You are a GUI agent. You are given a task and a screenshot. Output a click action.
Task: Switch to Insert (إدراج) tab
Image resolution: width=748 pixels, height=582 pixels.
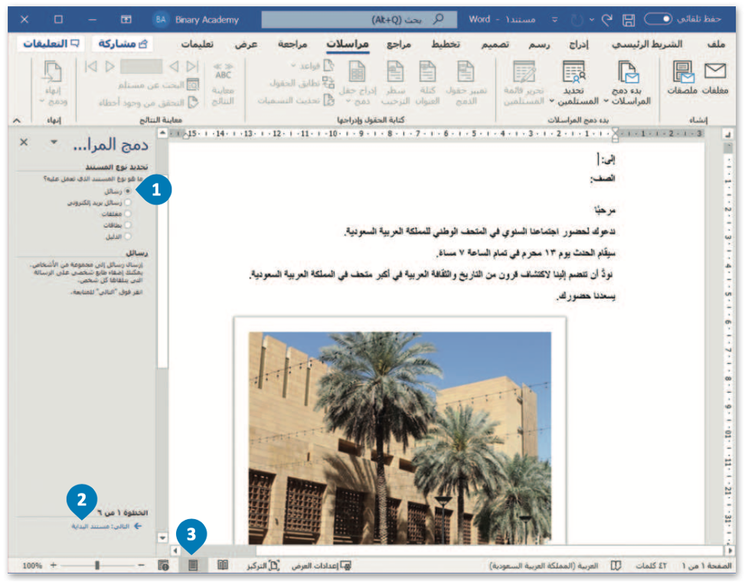(579, 44)
